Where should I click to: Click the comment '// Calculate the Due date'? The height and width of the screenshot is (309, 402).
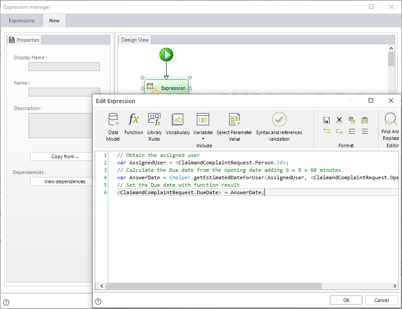(x=229, y=170)
